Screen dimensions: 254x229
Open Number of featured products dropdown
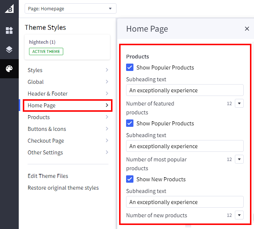click(x=239, y=104)
